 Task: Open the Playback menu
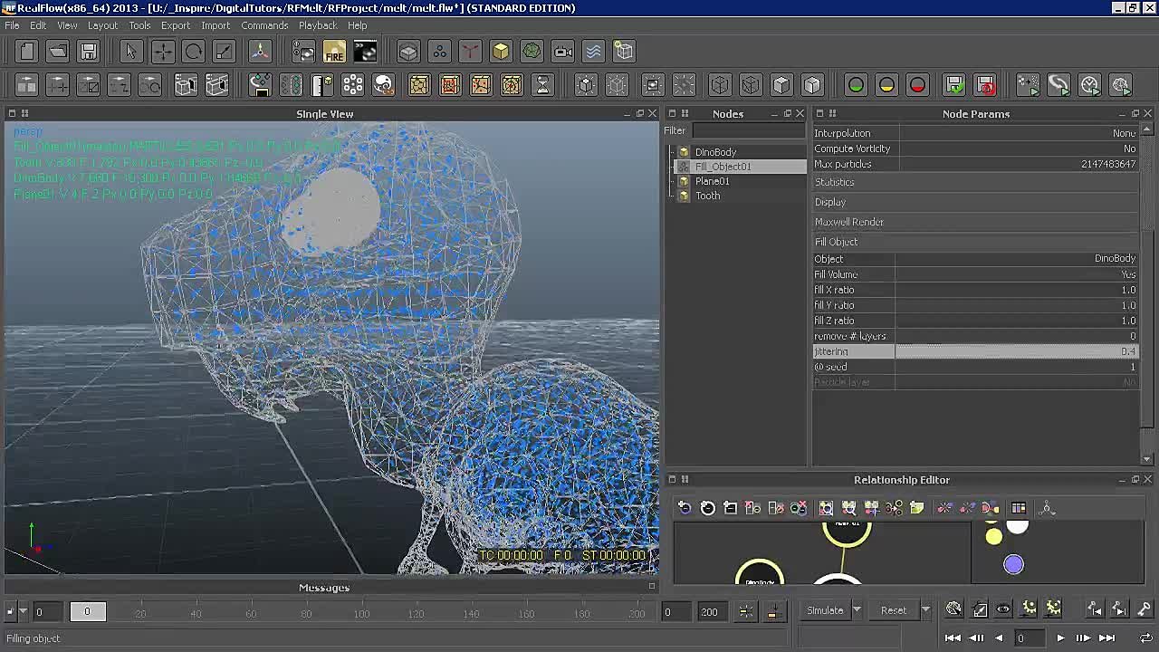point(318,25)
